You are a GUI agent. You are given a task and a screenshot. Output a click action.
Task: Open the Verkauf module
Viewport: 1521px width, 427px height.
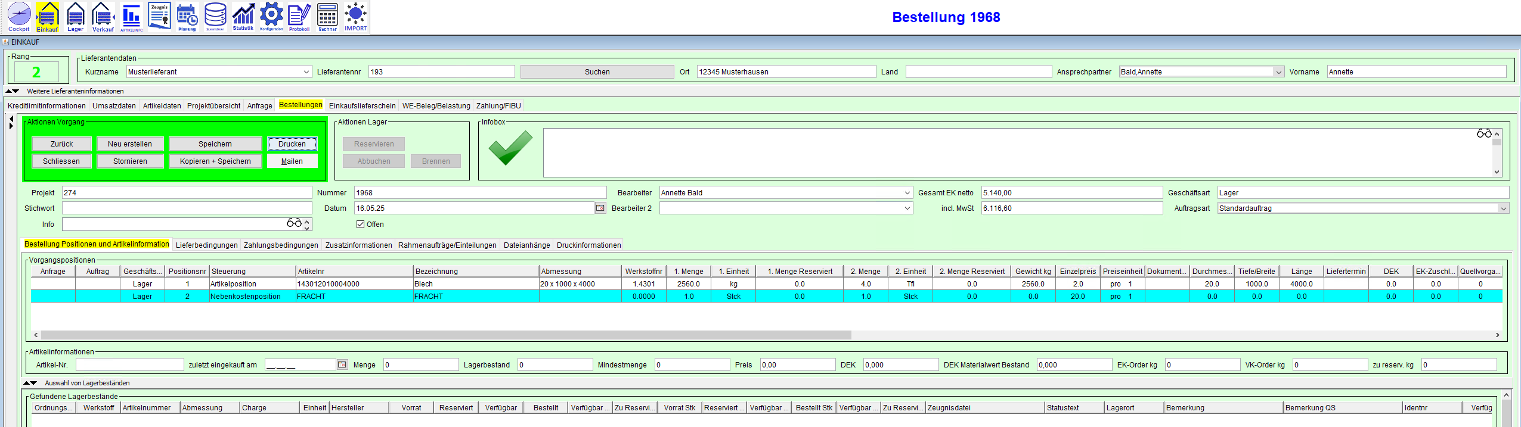point(103,17)
